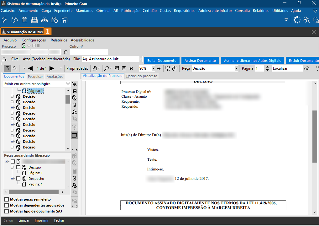
Task: Click the printer icon in the main toolbar
Action: (x=34, y=20)
